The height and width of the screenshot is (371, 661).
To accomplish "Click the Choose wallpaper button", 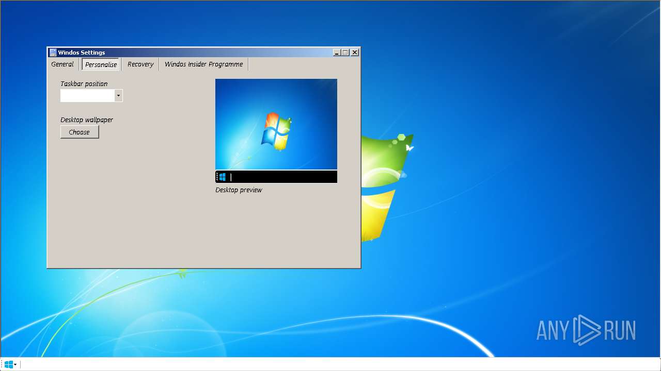I will click(80, 132).
